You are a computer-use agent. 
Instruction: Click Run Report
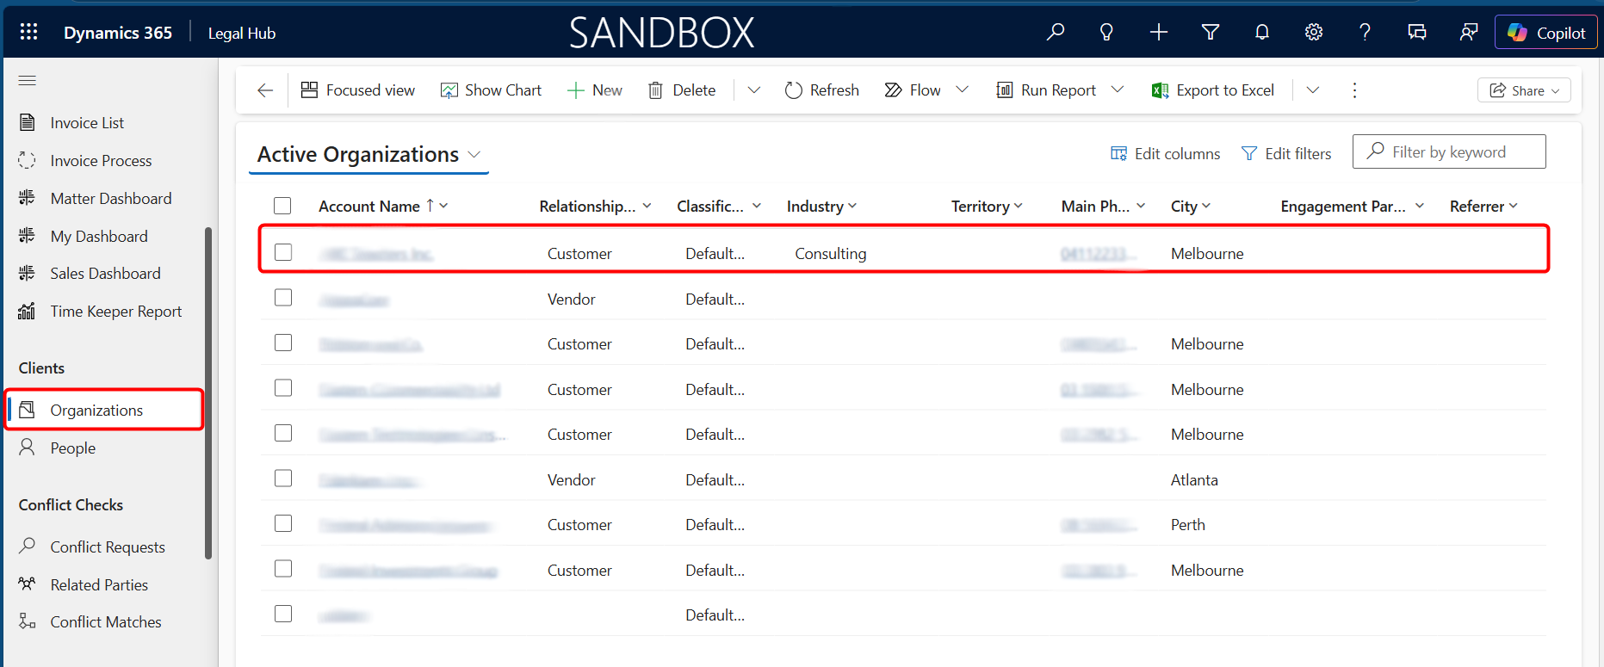(1046, 90)
